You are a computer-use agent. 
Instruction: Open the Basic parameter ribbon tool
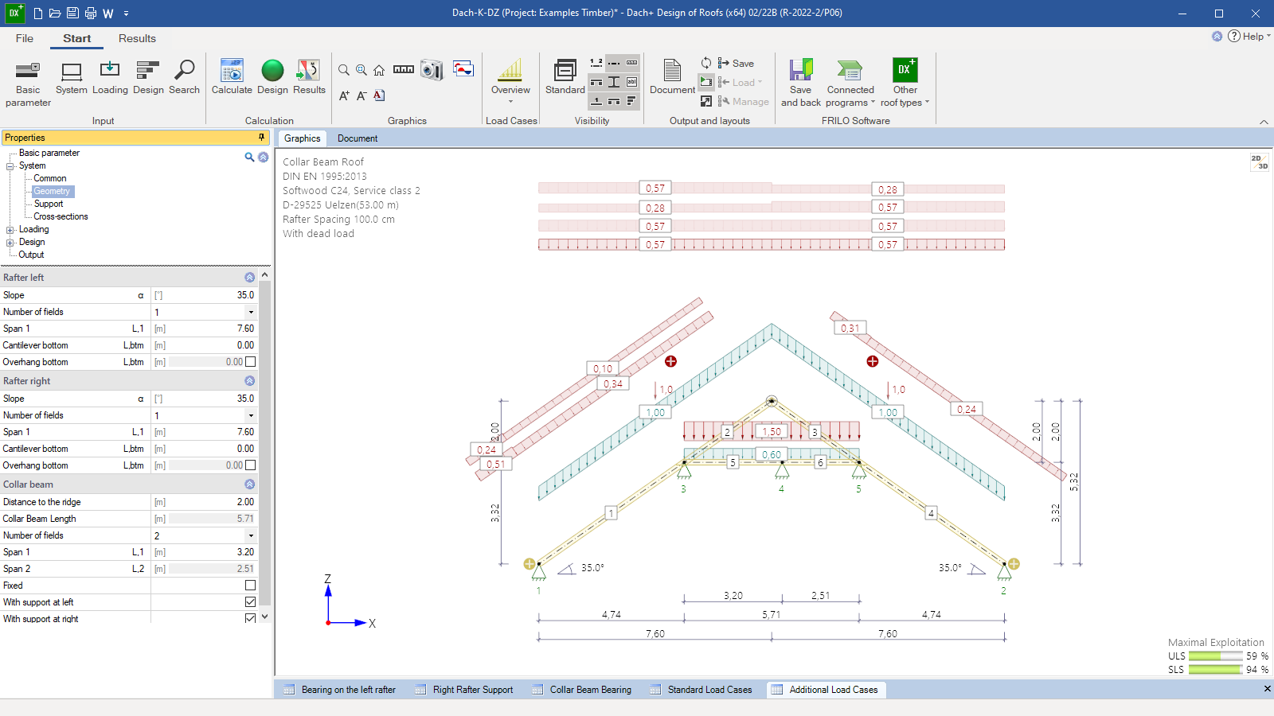(x=28, y=84)
